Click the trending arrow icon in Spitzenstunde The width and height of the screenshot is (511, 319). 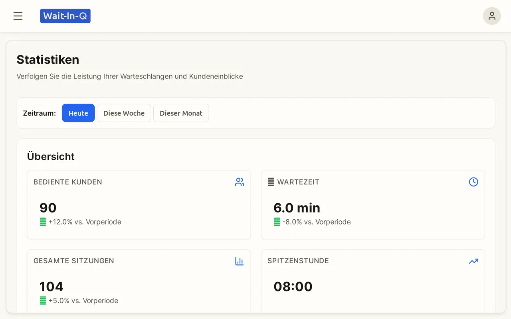click(473, 261)
